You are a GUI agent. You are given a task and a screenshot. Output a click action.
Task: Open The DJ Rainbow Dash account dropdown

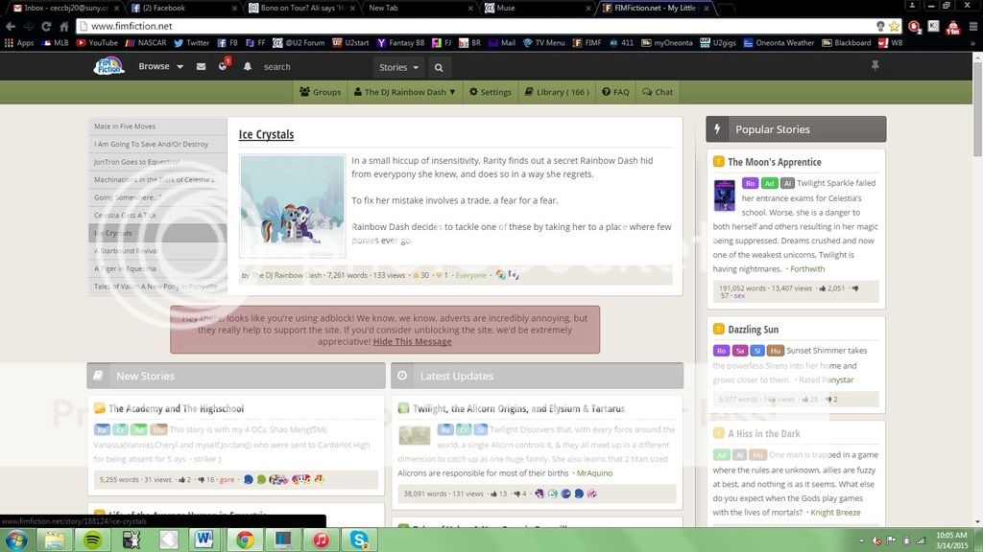pos(403,92)
